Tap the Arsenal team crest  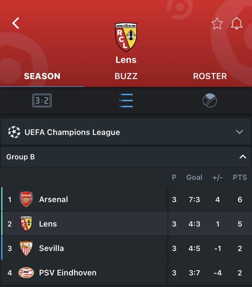tap(26, 199)
